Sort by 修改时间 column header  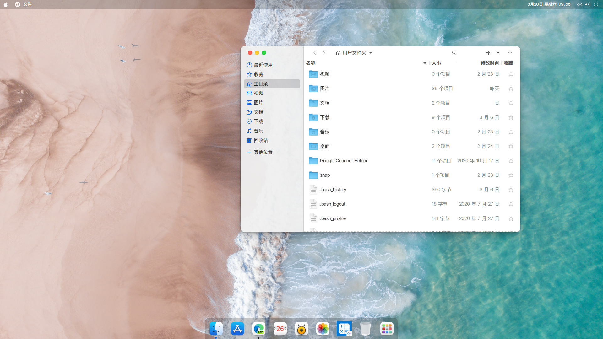coord(490,63)
